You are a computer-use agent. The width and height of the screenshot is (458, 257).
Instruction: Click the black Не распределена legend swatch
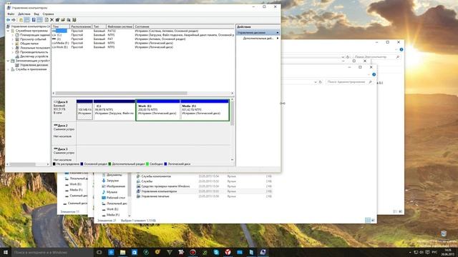(x=54, y=164)
